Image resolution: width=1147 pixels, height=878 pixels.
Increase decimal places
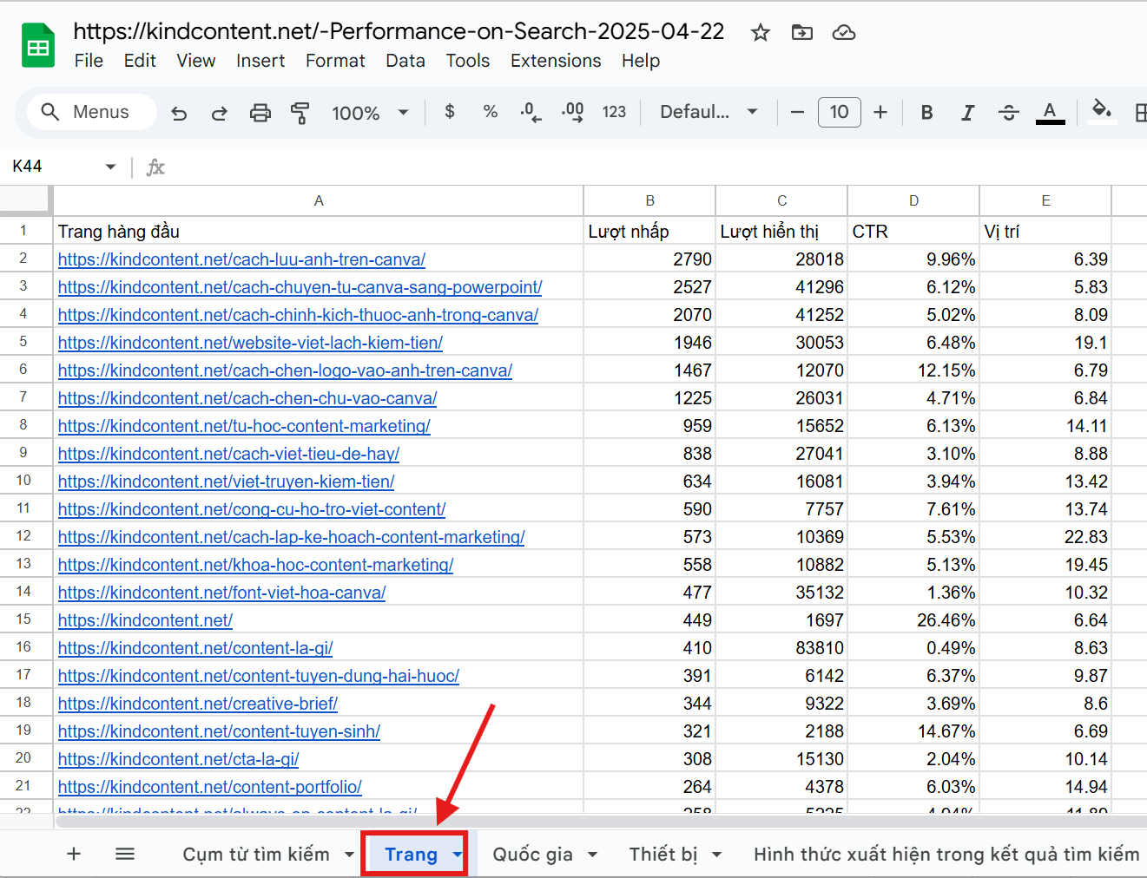tap(572, 112)
